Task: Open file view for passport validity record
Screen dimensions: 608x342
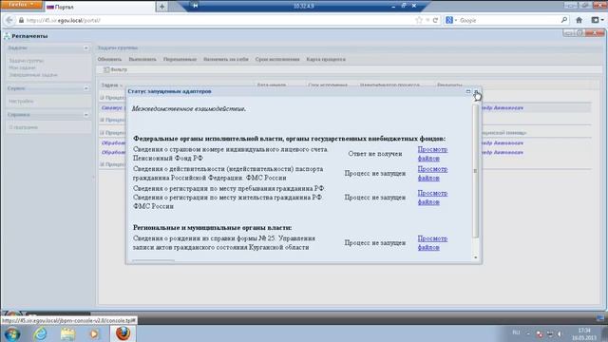Action: click(x=432, y=174)
